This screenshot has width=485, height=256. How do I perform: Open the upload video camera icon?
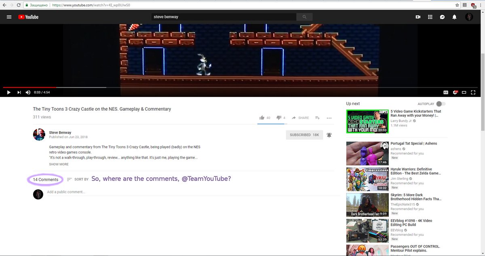[418, 17]
